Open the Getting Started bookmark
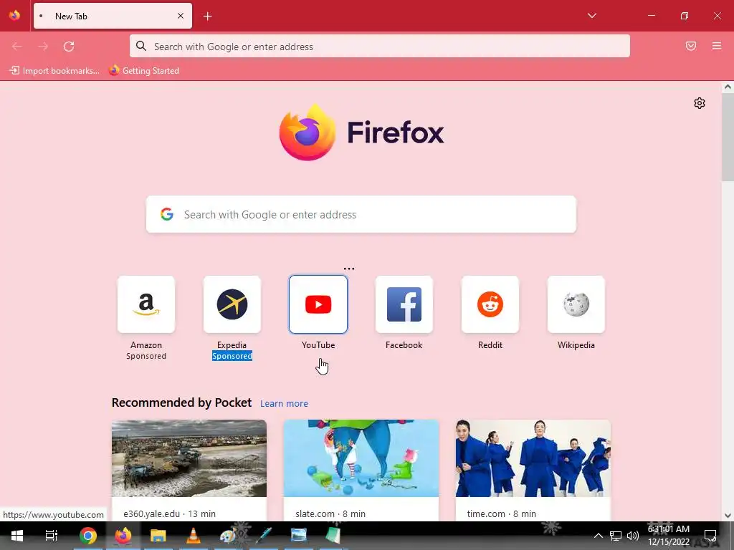The image size is (734, 550). 144,71
